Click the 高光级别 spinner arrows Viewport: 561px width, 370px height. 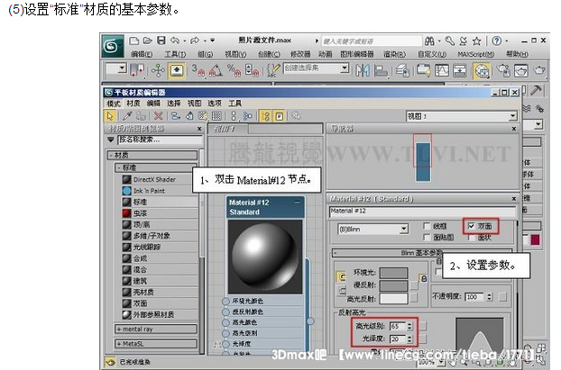[409, 326]
